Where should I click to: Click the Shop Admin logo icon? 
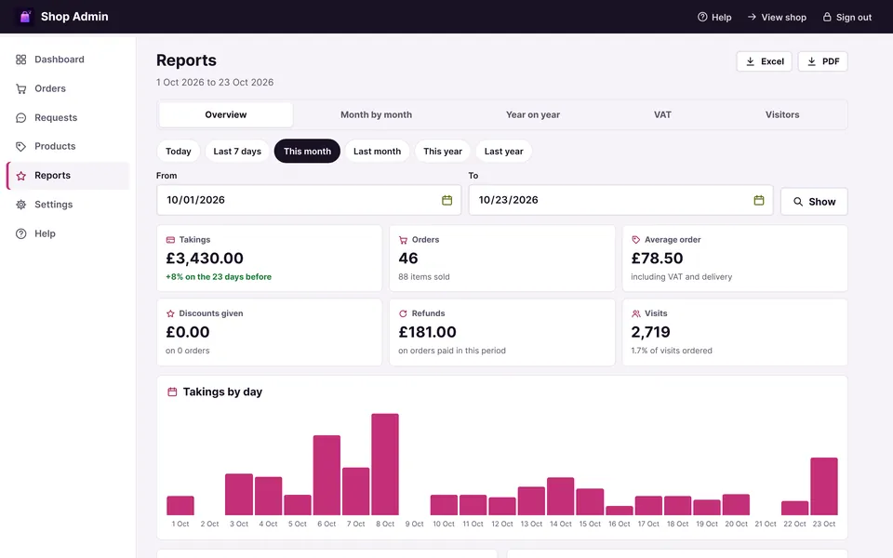pos(24,17)
